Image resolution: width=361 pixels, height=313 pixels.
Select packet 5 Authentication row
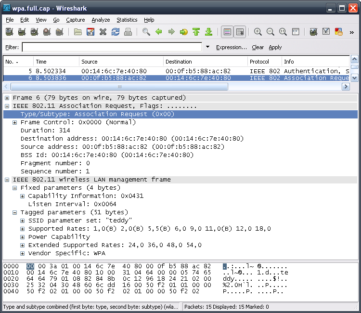point(176,71)
